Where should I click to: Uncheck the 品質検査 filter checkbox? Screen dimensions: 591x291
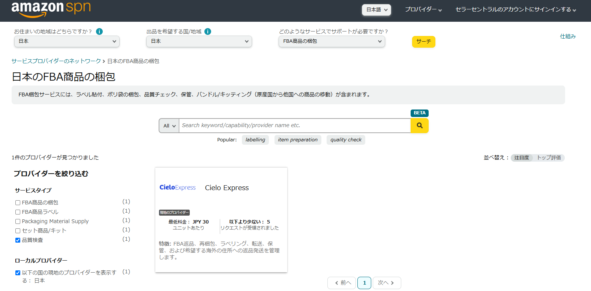point(18,240)
